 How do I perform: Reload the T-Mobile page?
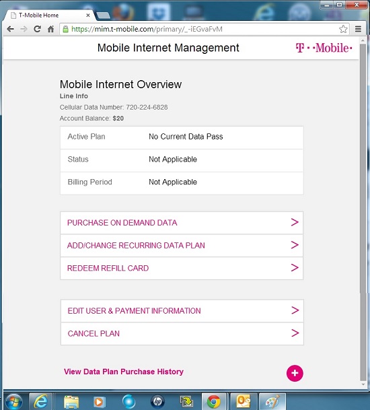[38, 29]
